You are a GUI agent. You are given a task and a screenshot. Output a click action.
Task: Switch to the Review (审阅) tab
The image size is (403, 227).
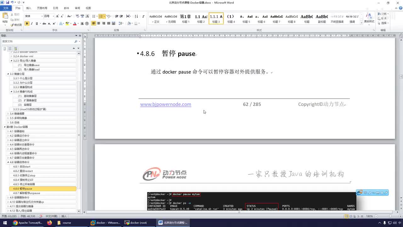pyautogui.click(x=77, y=8)
